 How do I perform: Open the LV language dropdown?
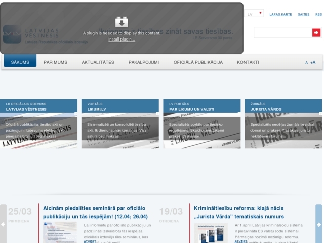pos(255,14)
